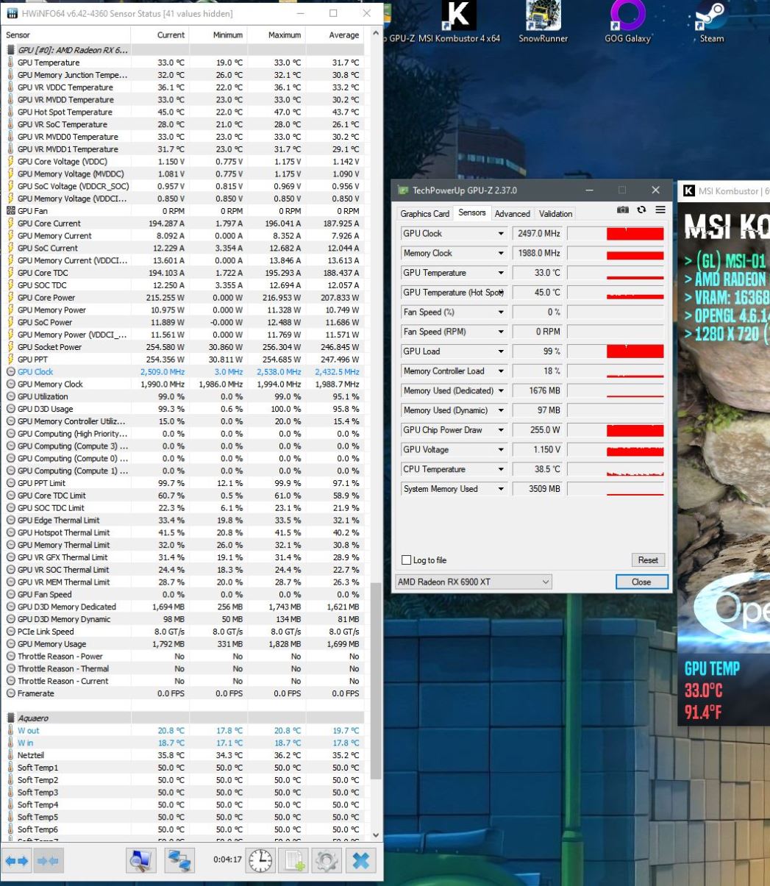Select the W out row under Aquaero
This screenshot has height=886, width=770.
coord(184,731)
